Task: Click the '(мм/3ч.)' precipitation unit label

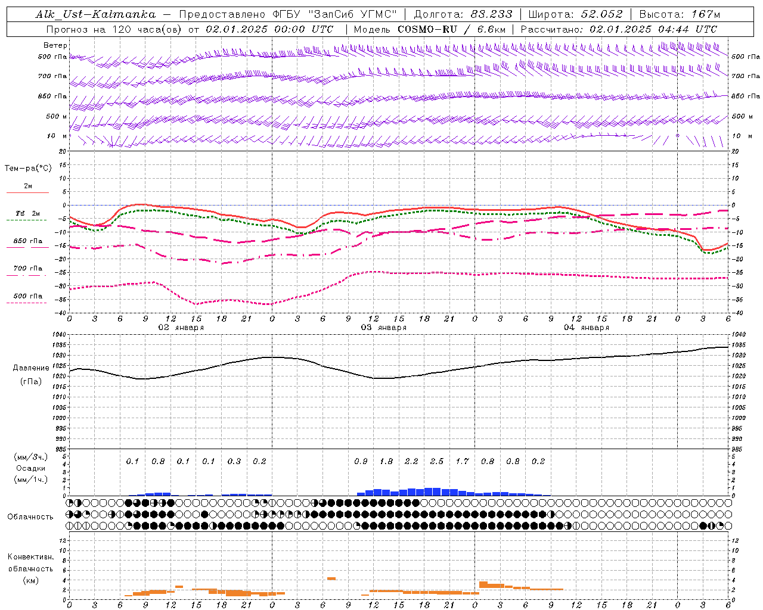Action: (30, 457)
